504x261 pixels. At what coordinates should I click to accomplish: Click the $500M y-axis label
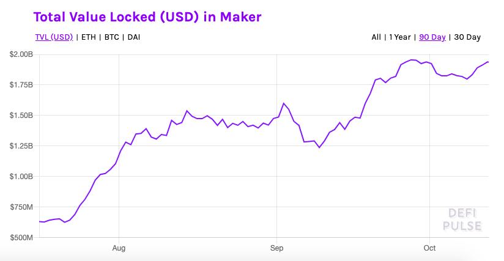coord(23,238)
